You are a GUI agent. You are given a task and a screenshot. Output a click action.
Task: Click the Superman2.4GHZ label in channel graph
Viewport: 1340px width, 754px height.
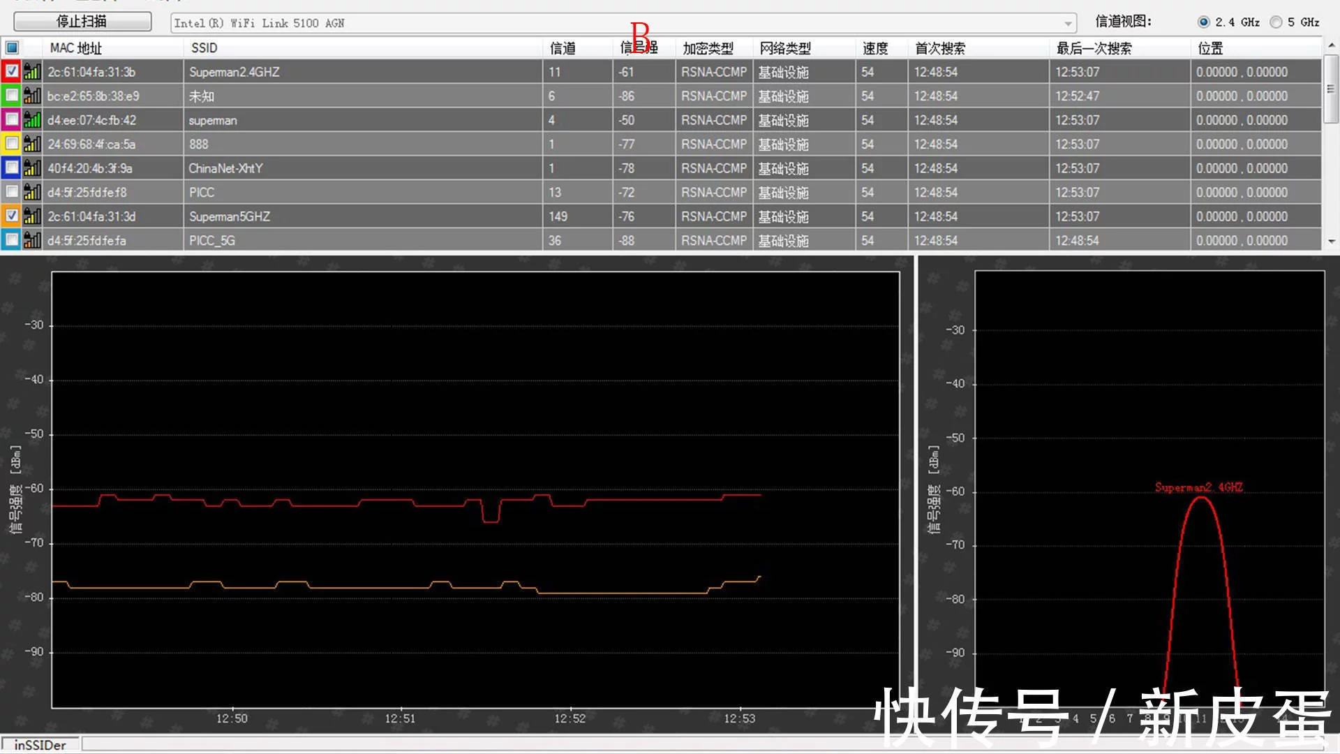coord(1198,487)
